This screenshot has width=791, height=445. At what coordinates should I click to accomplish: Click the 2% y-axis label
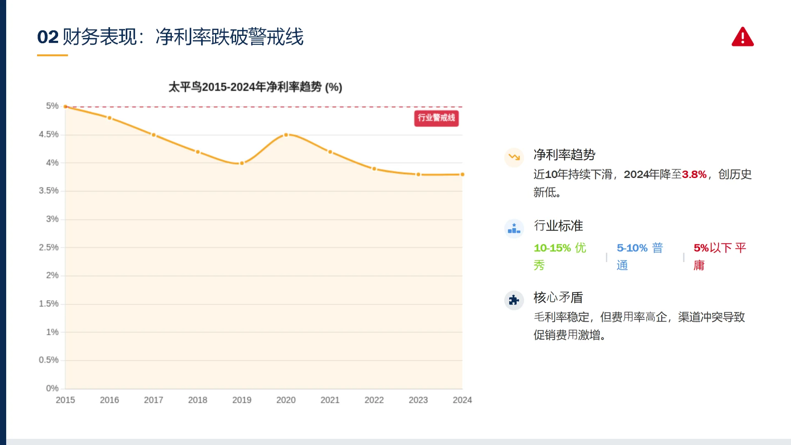[52, 276]
